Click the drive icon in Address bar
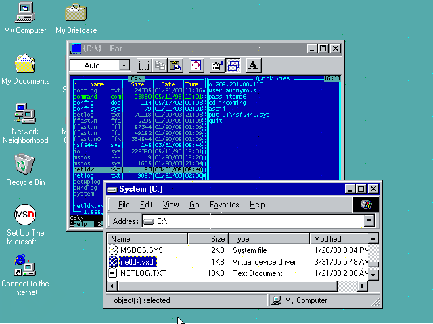 [149, 221]
